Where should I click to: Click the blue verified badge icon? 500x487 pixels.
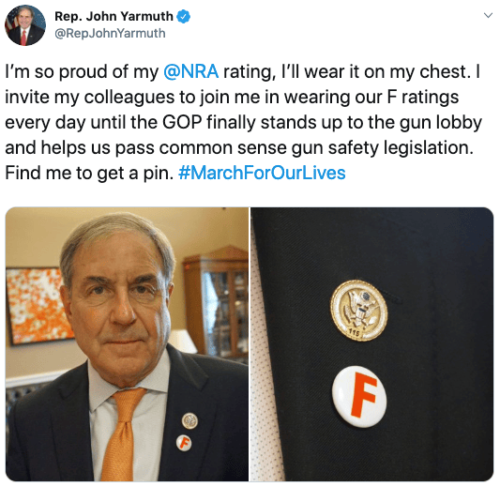tap(184, 17)
